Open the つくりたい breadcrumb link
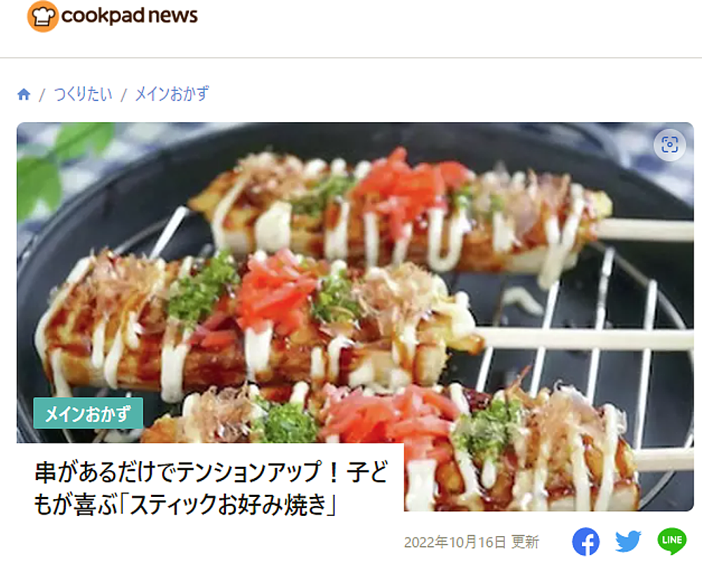Screen dimensions: 702x565 [83, 94]
